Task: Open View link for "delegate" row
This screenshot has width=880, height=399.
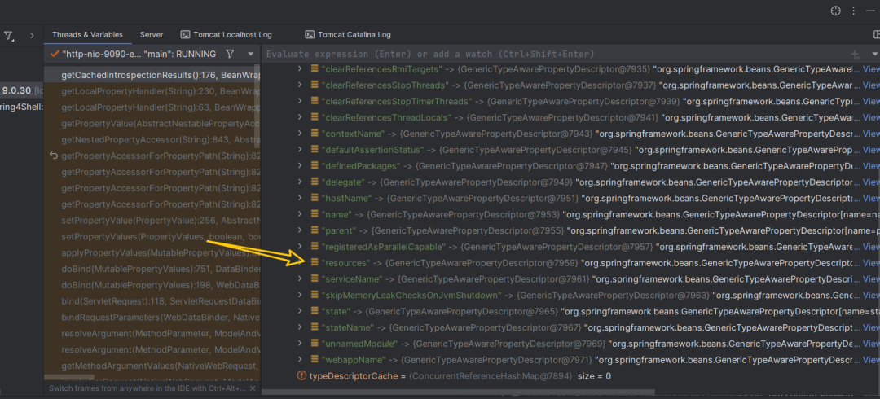Action: [871, 182]
